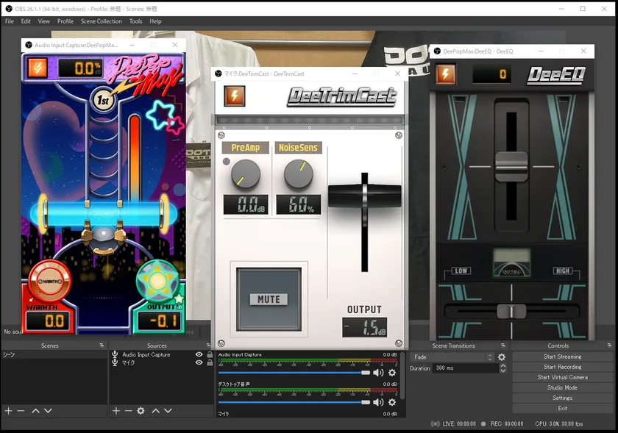Click the Start Streaming button

coord(562,357)
